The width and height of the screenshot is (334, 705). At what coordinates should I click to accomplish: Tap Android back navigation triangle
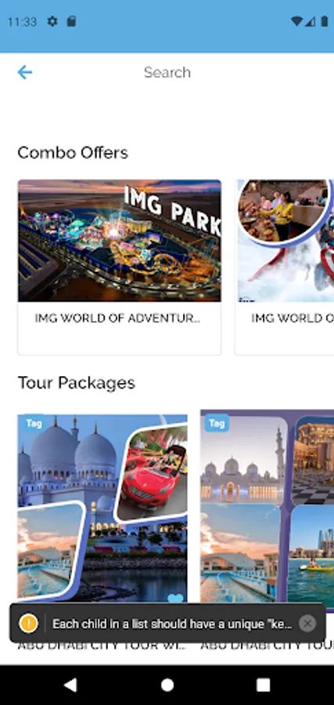pos(70,685)
